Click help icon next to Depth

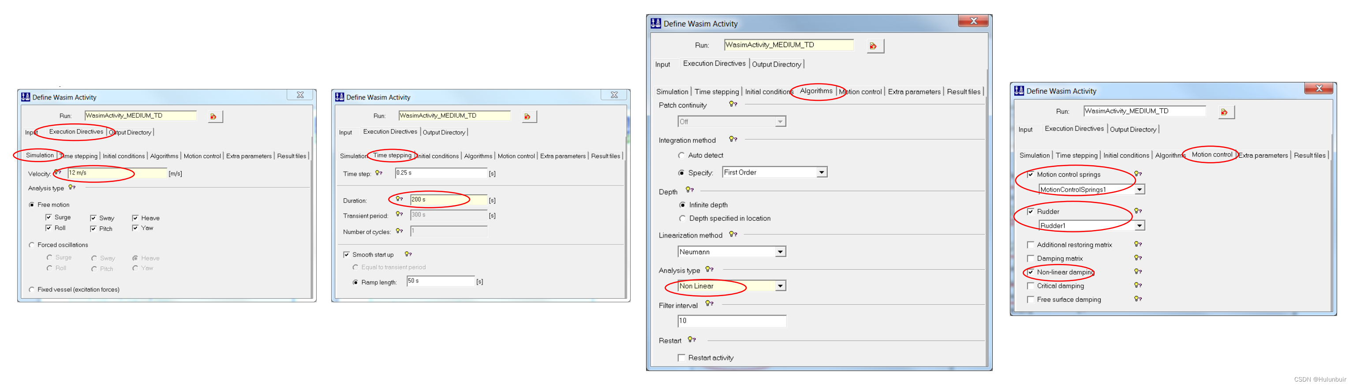(690, 190)
